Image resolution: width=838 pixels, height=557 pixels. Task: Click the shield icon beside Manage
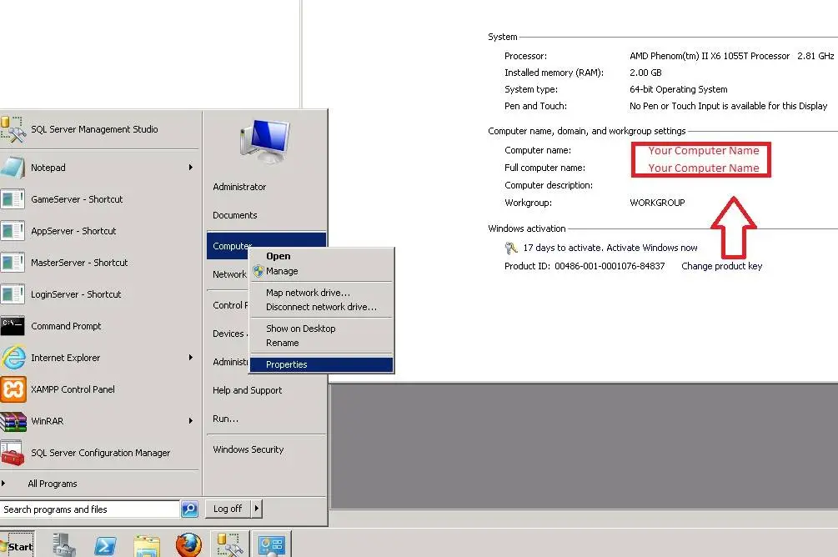pyautogui.click(x=258, y=271)
